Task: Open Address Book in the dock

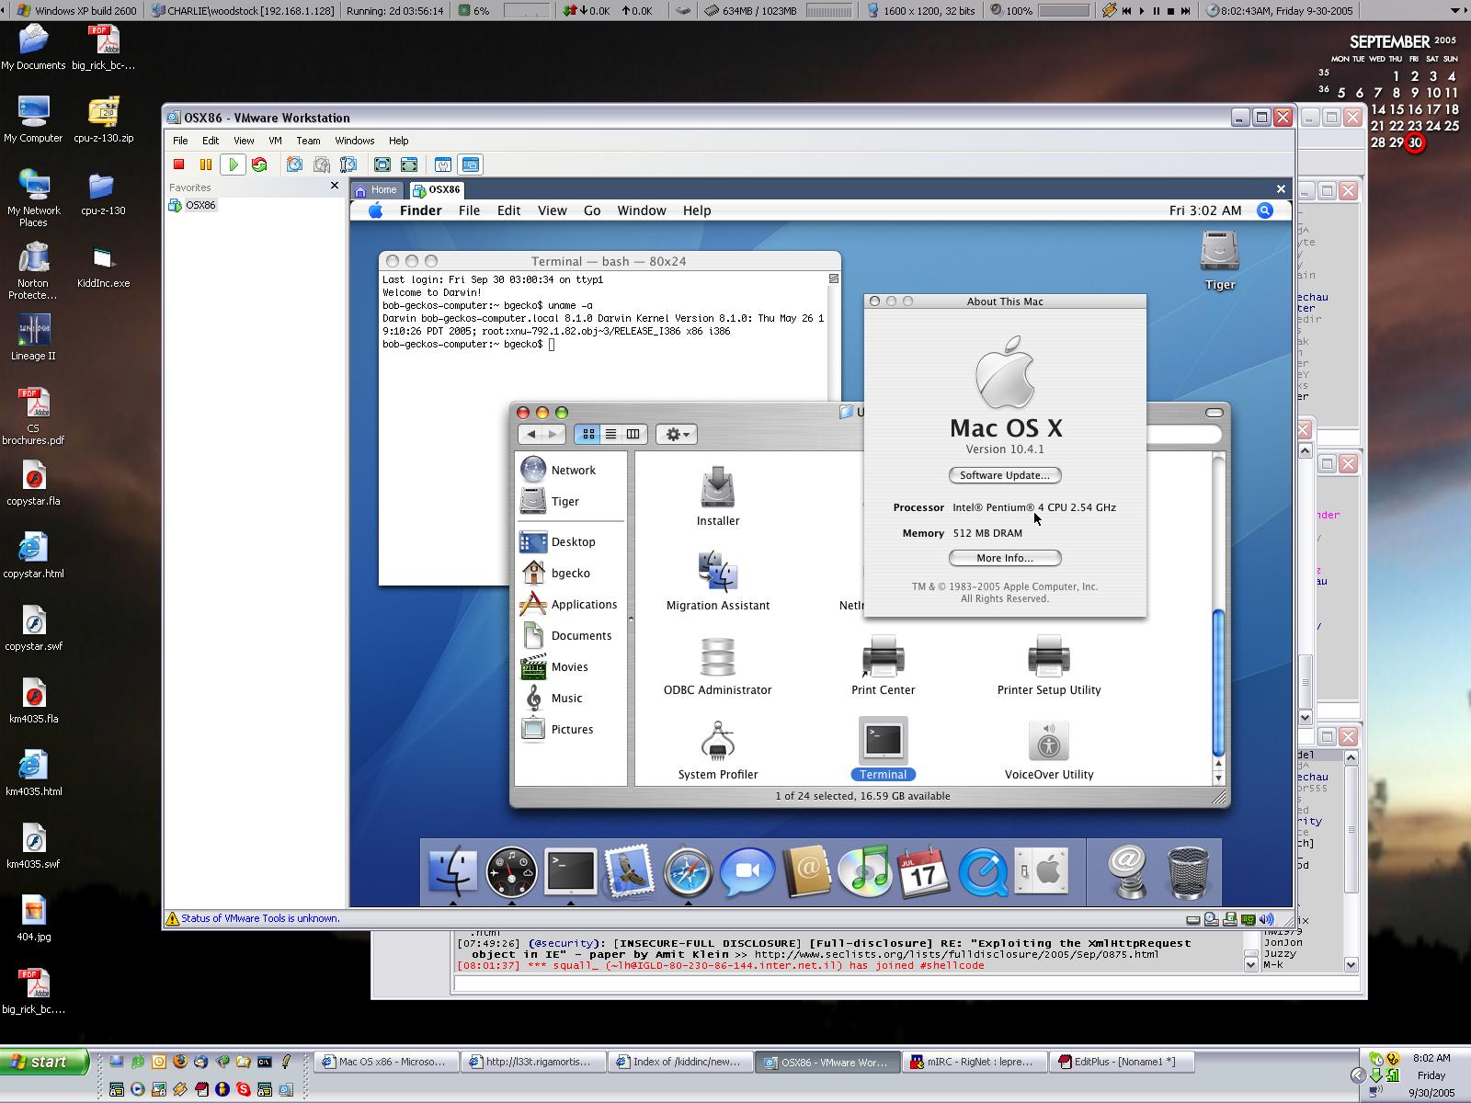Action: [x=806, y=871]
